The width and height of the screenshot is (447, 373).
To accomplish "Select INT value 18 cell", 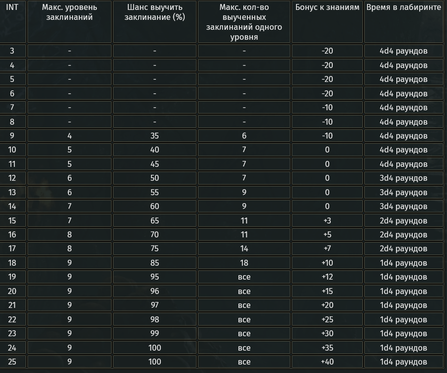I will pyautogui.click(x=12, y=263).
